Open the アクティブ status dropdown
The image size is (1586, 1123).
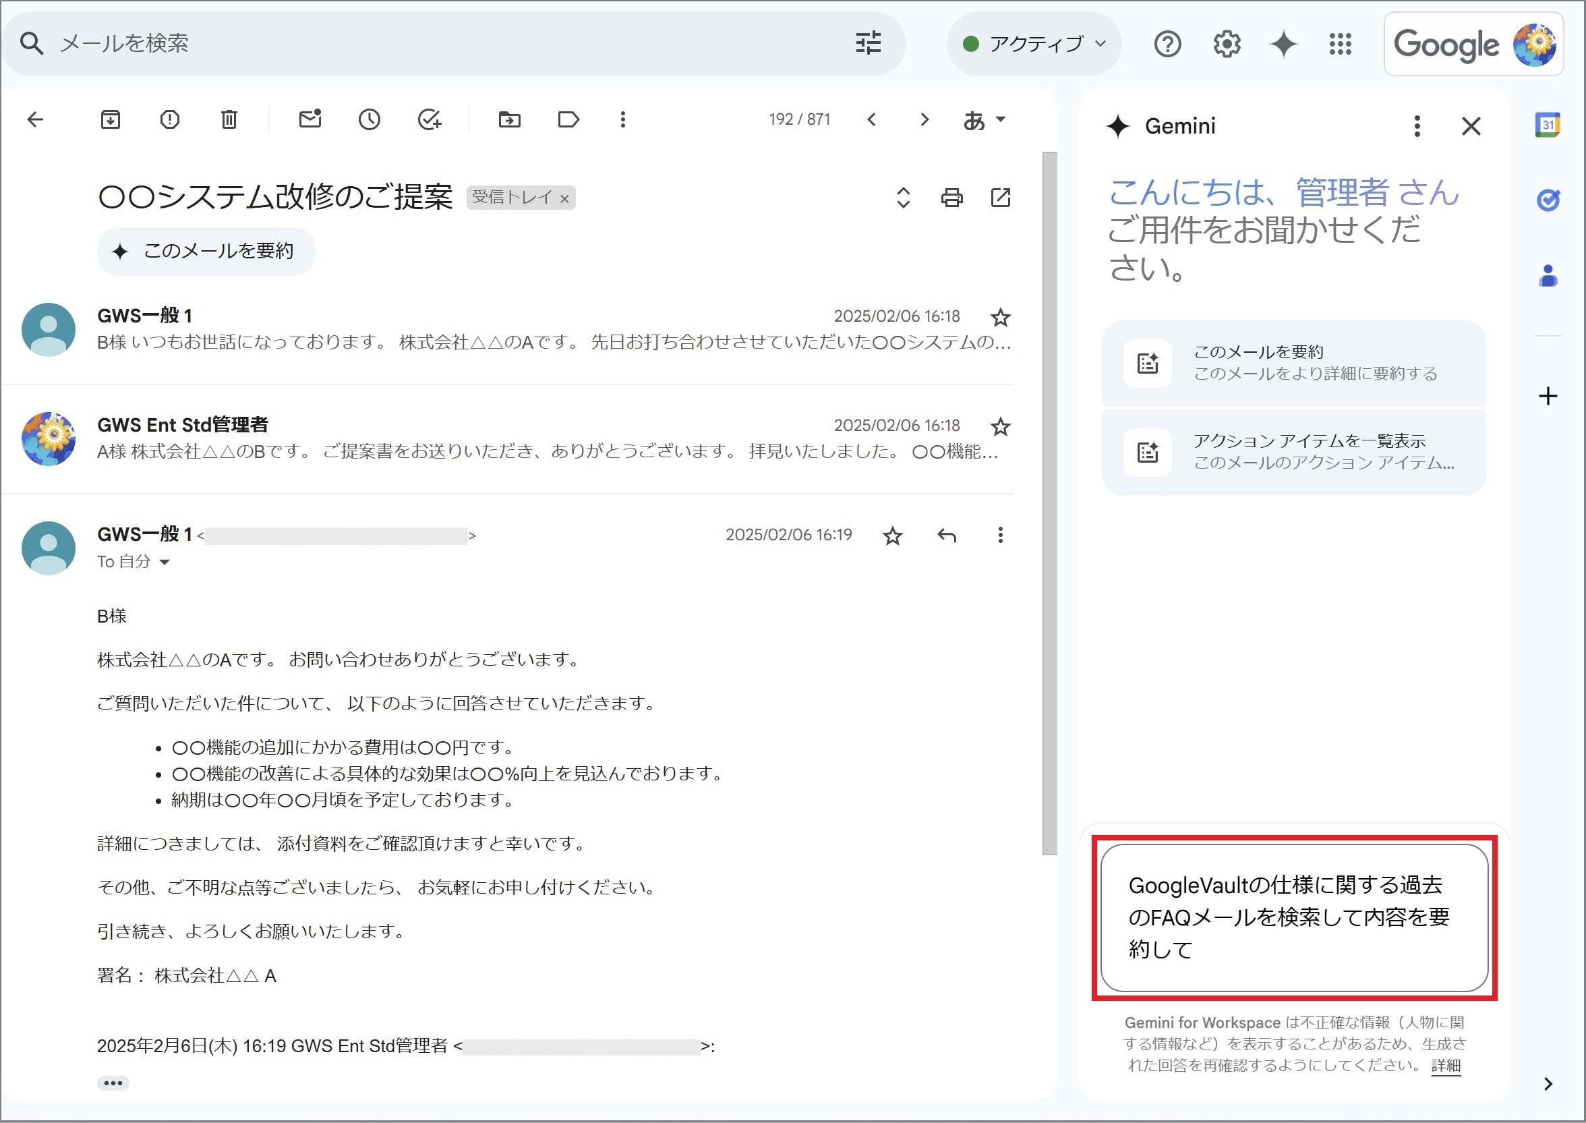(1034, 44)
